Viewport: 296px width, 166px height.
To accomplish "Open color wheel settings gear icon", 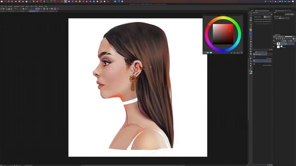I will [x=241, y=53].
